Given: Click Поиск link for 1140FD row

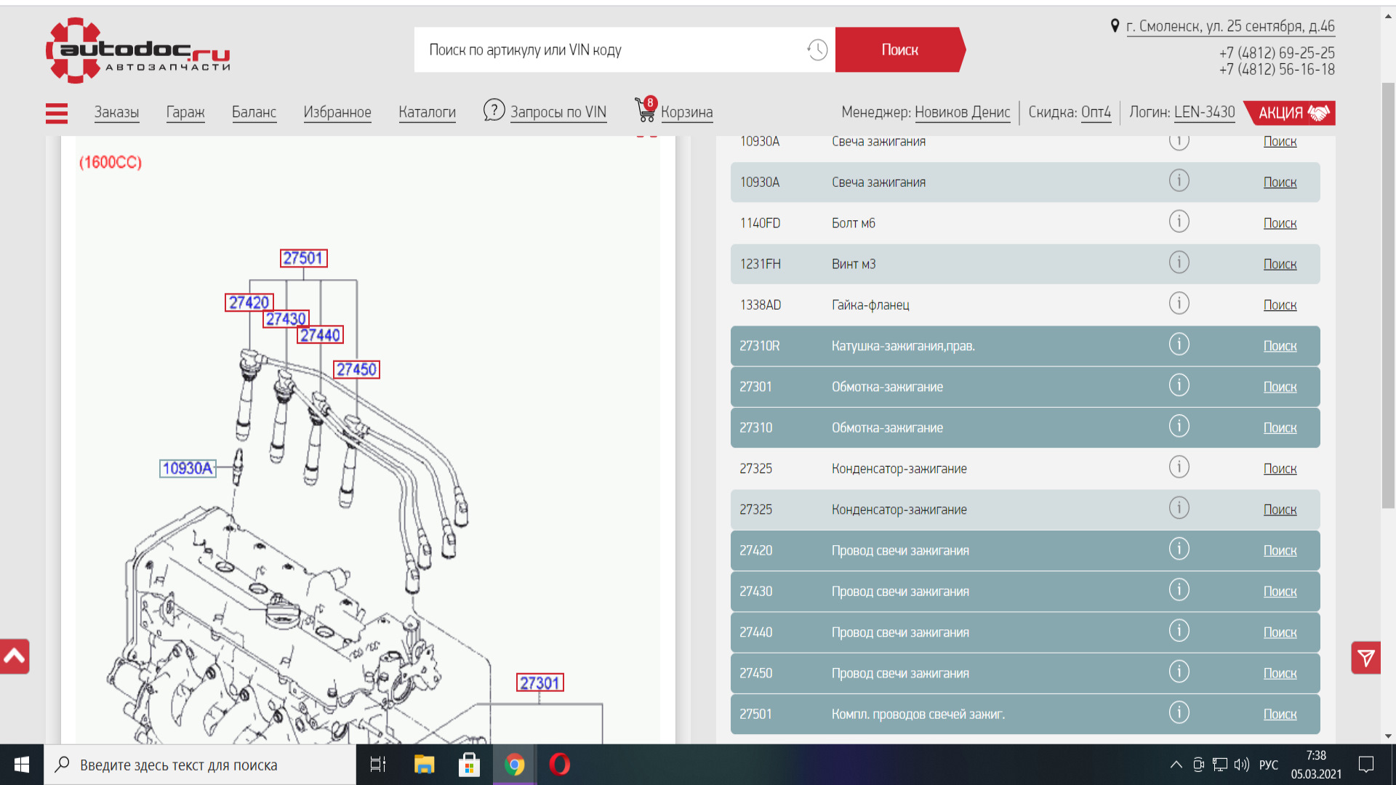Looking at the screenshot, I should (x=1280, y=223).
